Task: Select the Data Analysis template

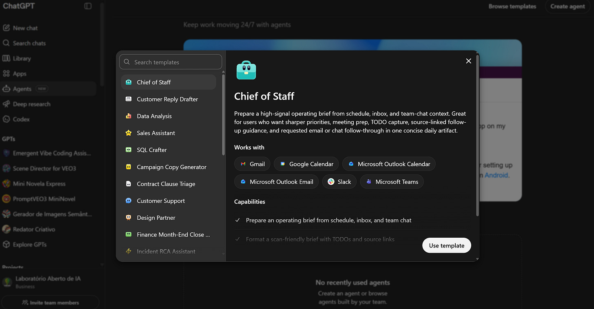Action: pyautogui.click(x=168, y=116)
